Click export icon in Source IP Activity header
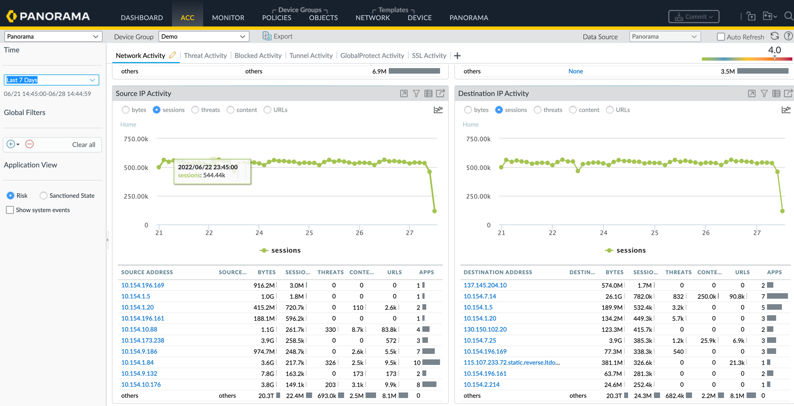Image resolution: width=794 pixels, height=406 pixels. 440,93
